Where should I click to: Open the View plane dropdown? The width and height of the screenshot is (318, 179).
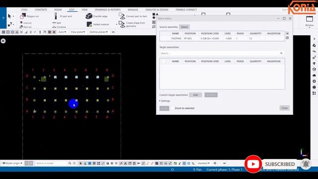click(78, 32)
